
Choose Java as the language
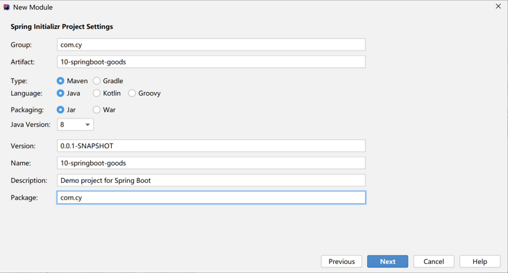[x=60, y=93]
